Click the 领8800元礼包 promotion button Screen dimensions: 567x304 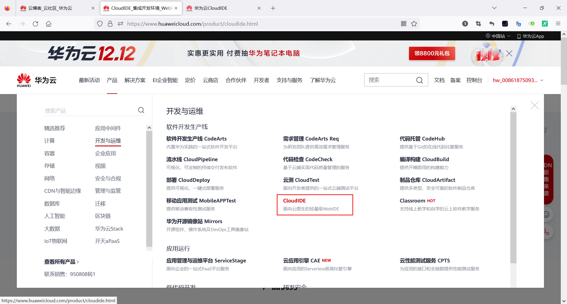tap(432, 53)
